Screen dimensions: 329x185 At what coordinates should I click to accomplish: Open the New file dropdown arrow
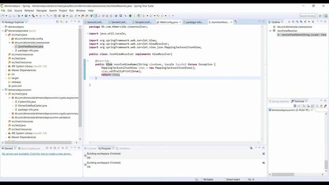click(x=6, y=16)
